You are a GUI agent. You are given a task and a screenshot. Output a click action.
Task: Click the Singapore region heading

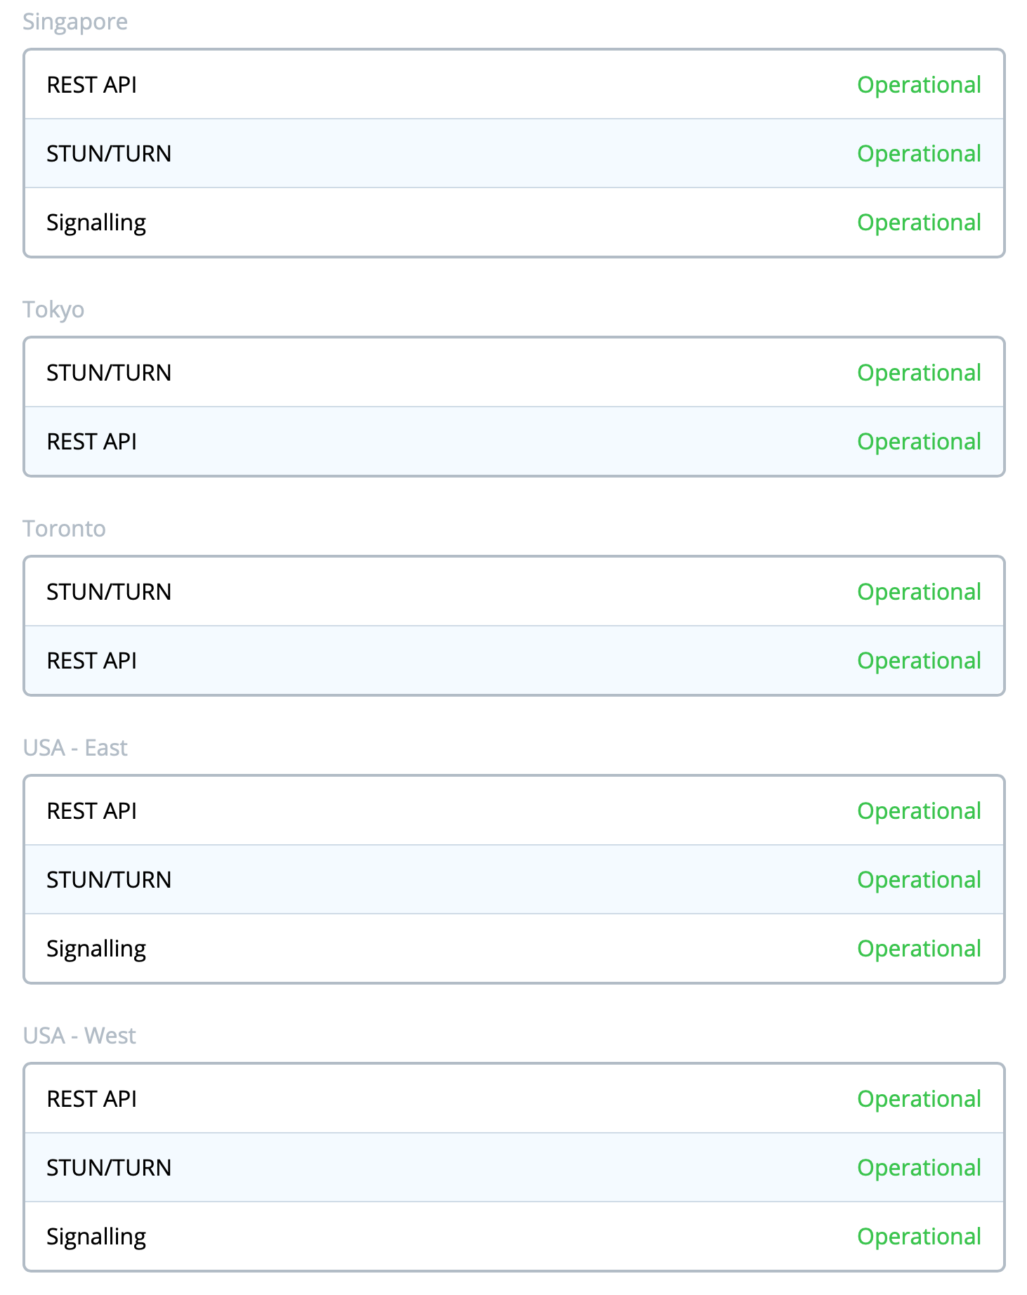75,22
